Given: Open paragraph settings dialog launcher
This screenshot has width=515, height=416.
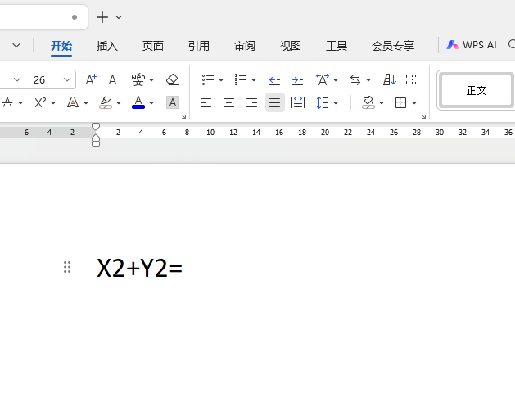Looking at the screenshot, I should (x=423, y=116).
